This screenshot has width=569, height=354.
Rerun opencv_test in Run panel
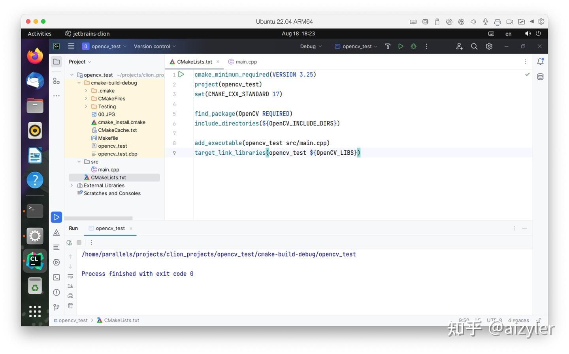[69, 242]
